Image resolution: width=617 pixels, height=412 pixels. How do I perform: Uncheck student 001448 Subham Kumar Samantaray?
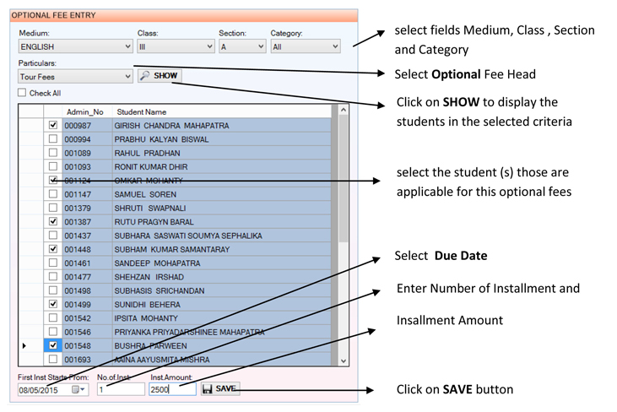(x=52, y=249)
